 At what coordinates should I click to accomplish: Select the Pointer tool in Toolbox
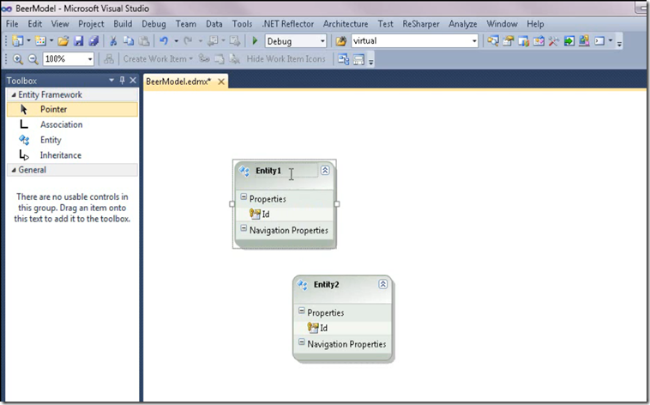pyautogui.click(x=73, y=109)
